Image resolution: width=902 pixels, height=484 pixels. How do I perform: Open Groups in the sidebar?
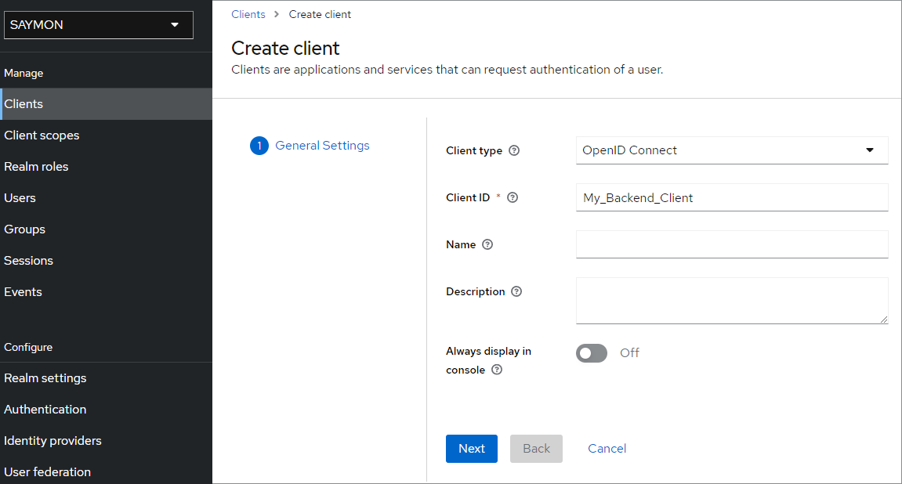pyautogui.click(x=106, y=229)
